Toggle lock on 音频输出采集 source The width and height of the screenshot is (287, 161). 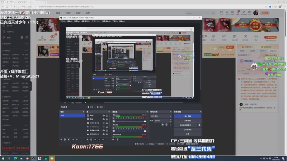point(107,131)
